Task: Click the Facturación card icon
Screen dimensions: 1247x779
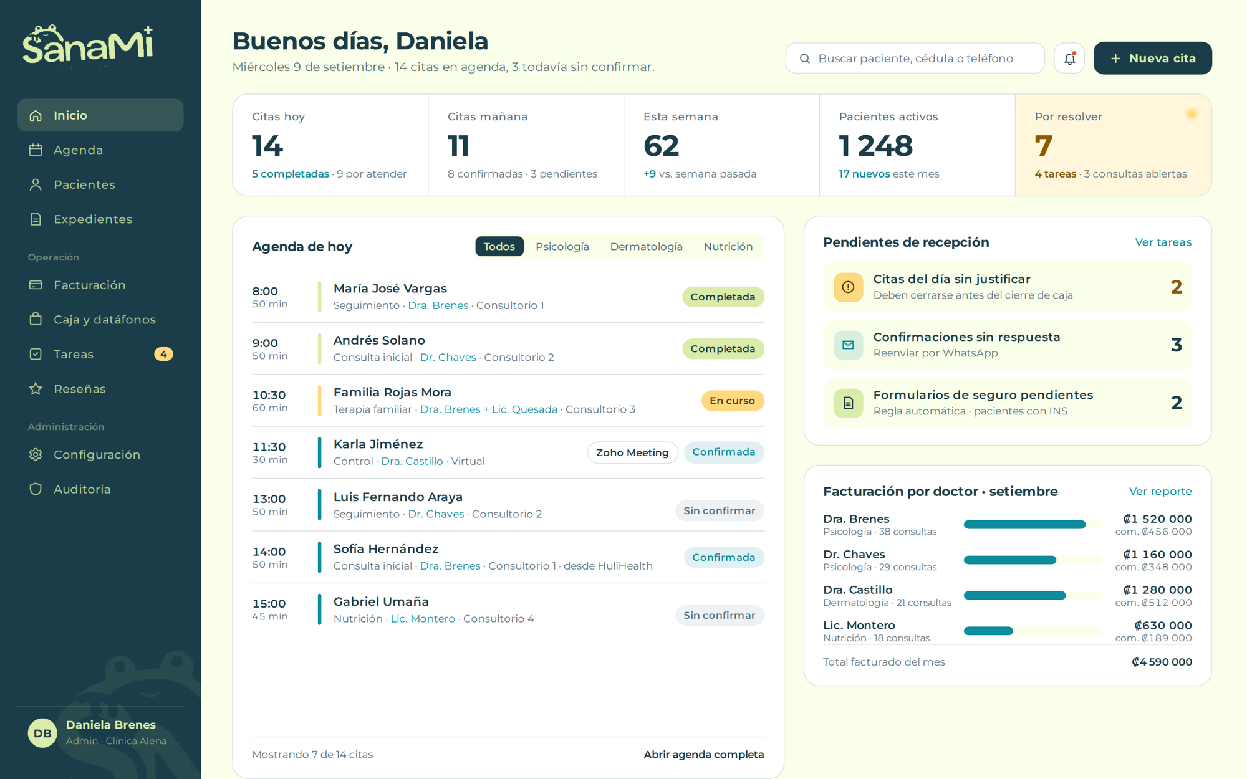Action: click(36, 285)
